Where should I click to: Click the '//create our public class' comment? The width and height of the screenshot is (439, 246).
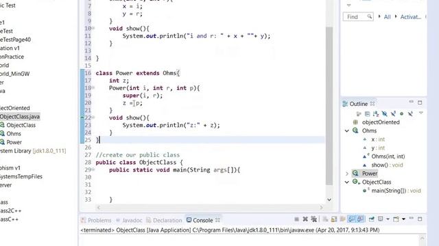point(138,155)
